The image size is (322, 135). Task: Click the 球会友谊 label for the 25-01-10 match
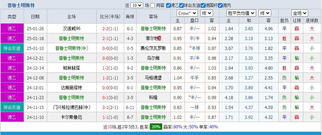pyautogui.click(x=12, y=48)
